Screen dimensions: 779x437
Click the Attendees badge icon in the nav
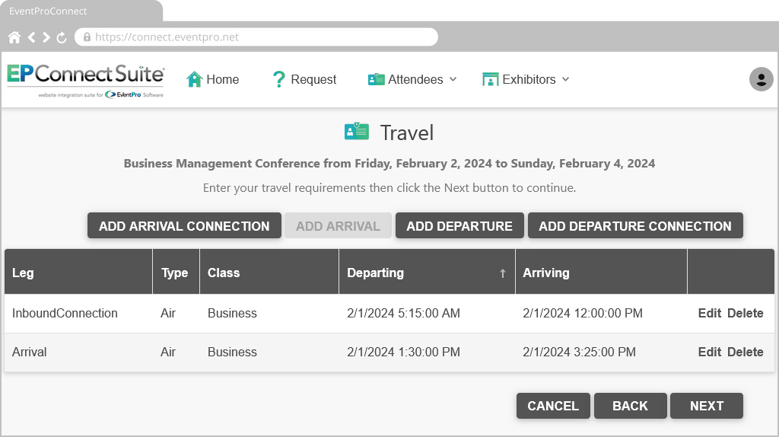[x=376, y=79]
